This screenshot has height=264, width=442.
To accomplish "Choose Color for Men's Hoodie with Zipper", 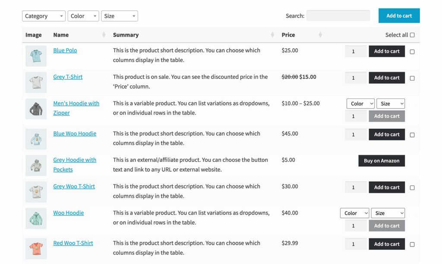I will [360, 103].
